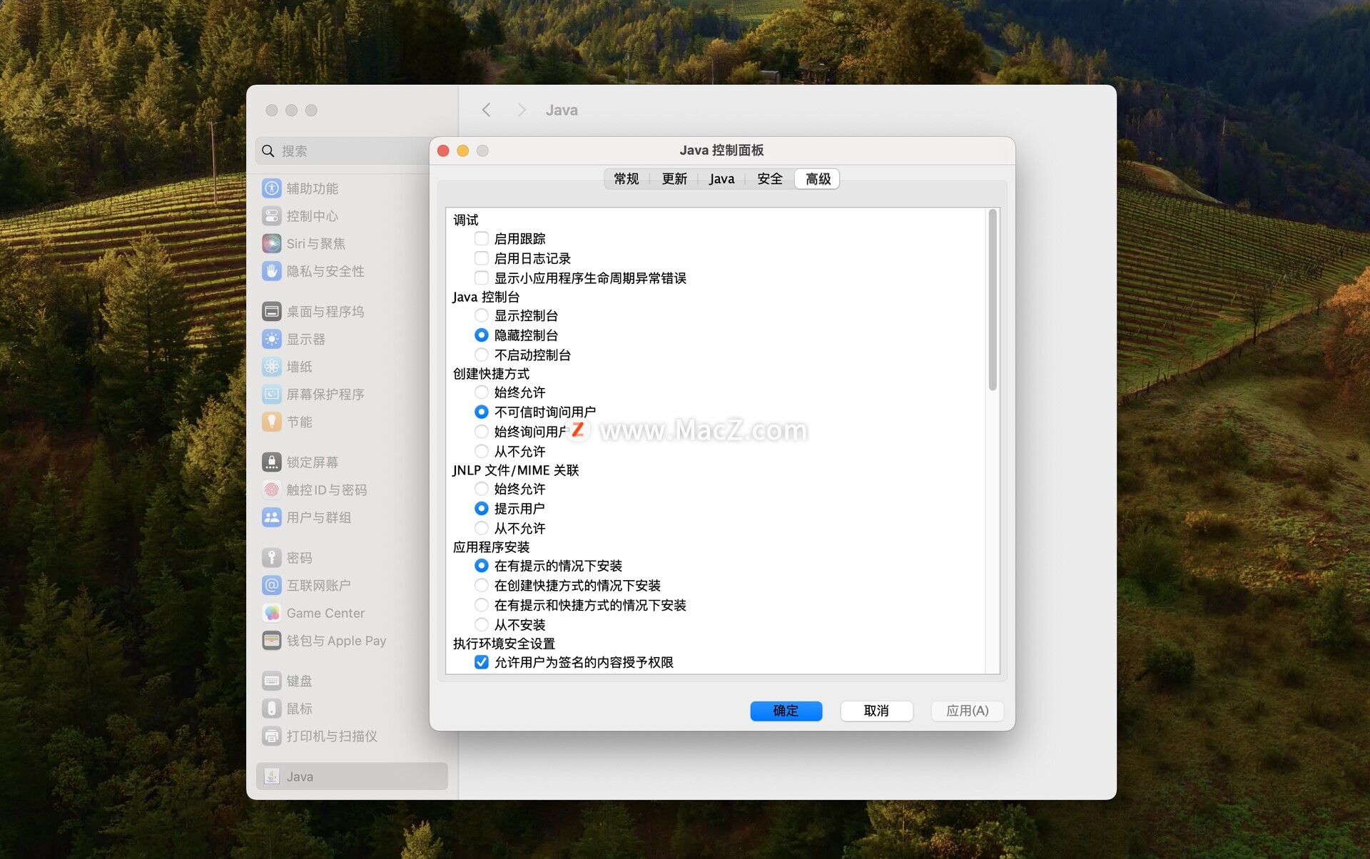Select 提示用户 under JNLP 文件/MIME 关联
Screen dimensions: 1370x859
pyautogui.click(x=482, y=508)
